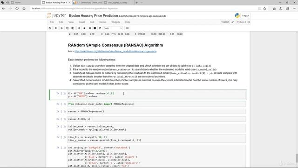Run cell and advance icon in the toolbar
Viewport: 298px width, 168px height.
coord(90,28)
